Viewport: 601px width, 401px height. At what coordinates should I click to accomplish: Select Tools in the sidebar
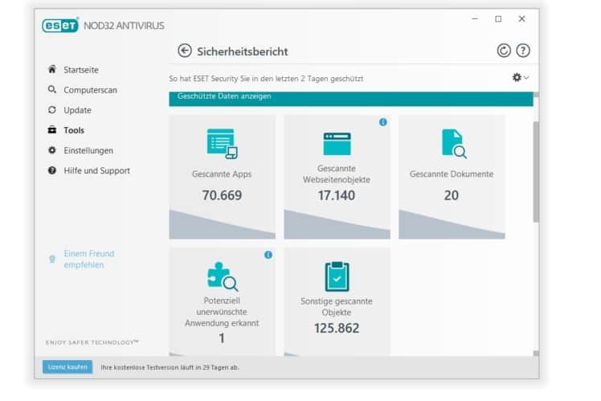(x=74, y=130)
